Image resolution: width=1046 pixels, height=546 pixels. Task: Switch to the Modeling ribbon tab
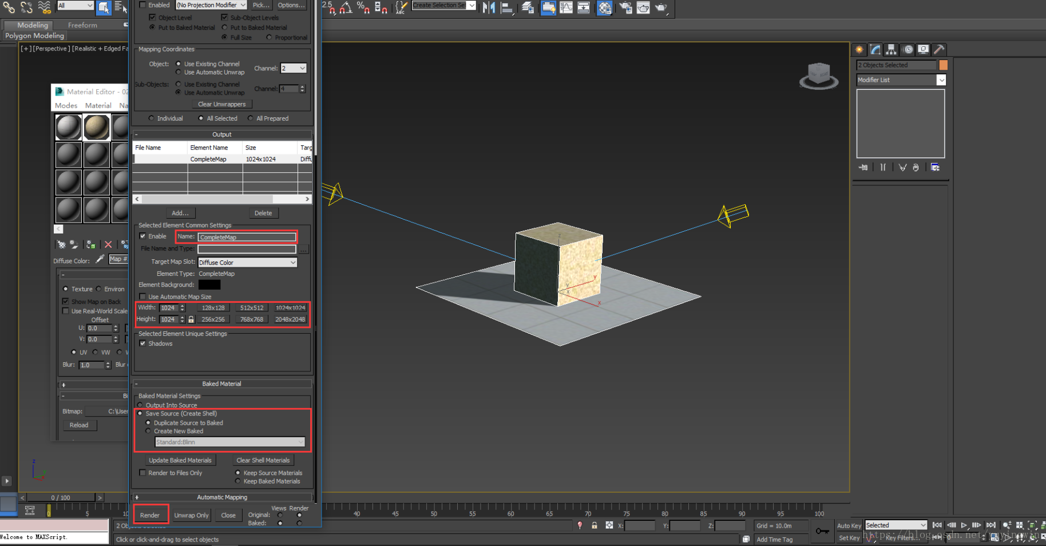tap(33, 25)
